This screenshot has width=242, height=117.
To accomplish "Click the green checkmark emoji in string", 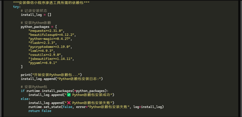I will click(69, 95).
